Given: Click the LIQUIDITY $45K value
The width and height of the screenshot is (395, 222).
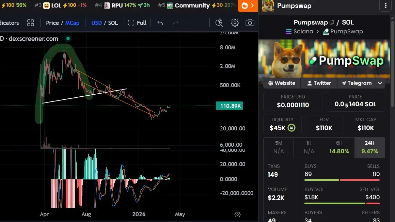Looking at the screenshot, I should (278, 128).
